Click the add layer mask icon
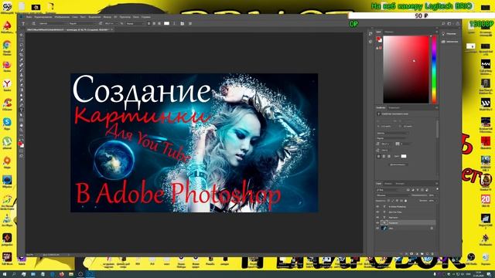This screenshot has width=495, height=278. tap(411, 254)
